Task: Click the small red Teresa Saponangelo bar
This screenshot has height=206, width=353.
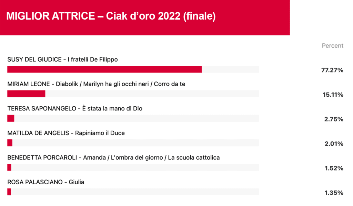Action: (x=11, y=118)
